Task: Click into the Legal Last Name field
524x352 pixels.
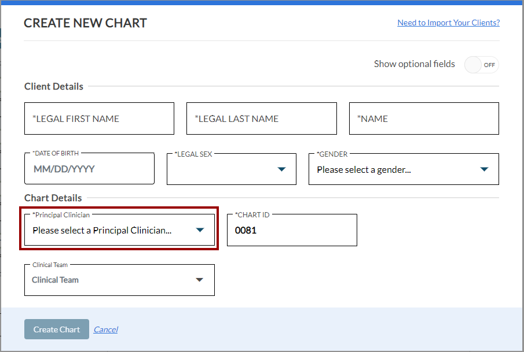Action: point(261,118)
